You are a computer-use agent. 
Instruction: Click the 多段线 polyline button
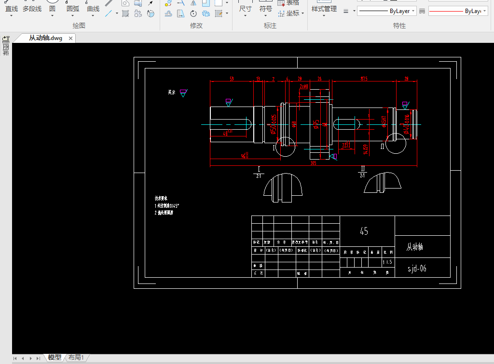pyautogui.click(x=32, y=9)
